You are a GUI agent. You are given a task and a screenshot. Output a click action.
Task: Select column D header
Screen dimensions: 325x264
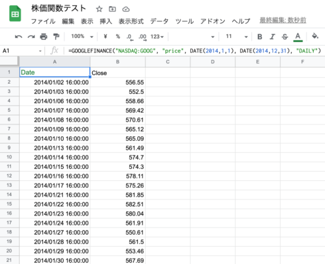pyautogui.click(x=213, y=62)
